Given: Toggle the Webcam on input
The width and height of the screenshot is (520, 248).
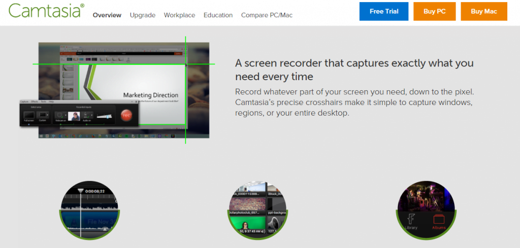Looking at the screenshot, I should 59,115.
